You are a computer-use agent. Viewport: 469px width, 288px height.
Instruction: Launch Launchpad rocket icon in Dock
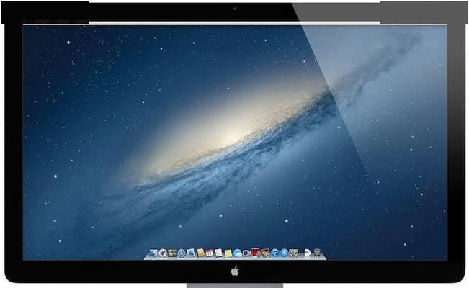pos(163,253)
